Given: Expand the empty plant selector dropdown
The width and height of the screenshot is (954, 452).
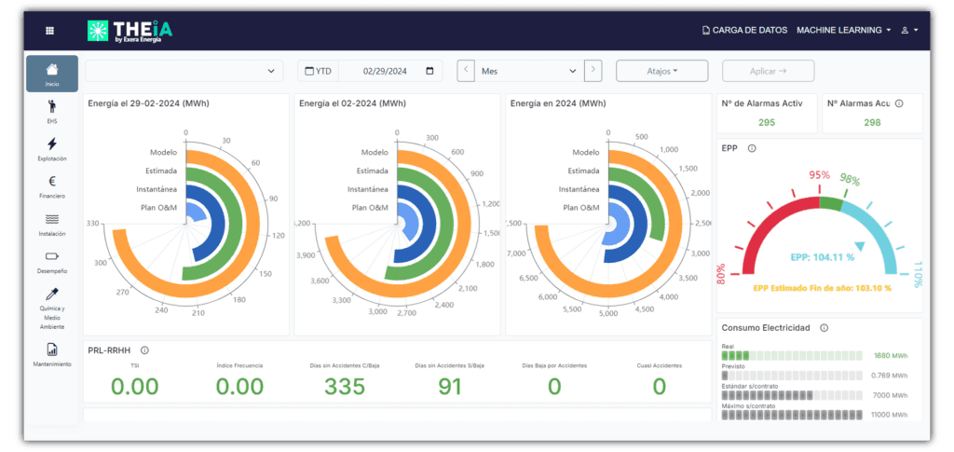Looking at the screenshot, I should point(184,71).
